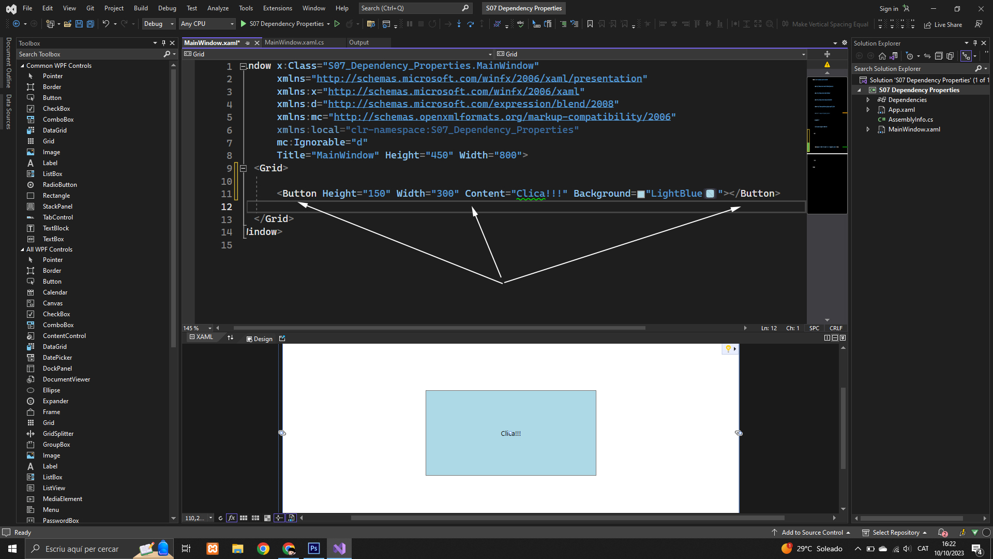This screenshot has height=559, width=993.
Task: Click the Step Into debug icon
Action: coord(459,24)
